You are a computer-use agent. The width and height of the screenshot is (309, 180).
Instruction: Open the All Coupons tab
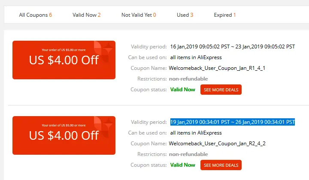[x=36, y=15]
